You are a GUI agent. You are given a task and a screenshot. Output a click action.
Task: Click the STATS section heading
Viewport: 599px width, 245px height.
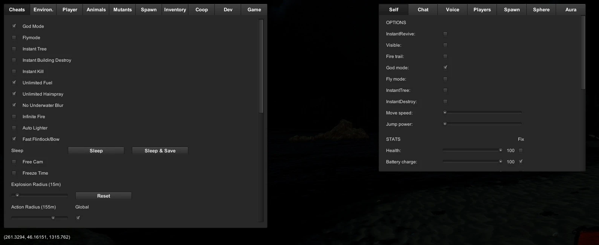(x=393, y=139)
